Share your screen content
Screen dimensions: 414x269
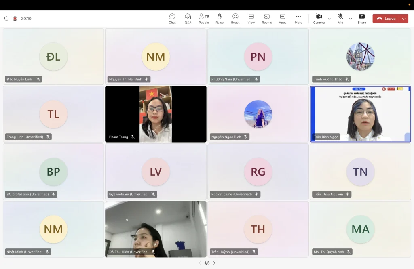point(362,19)
